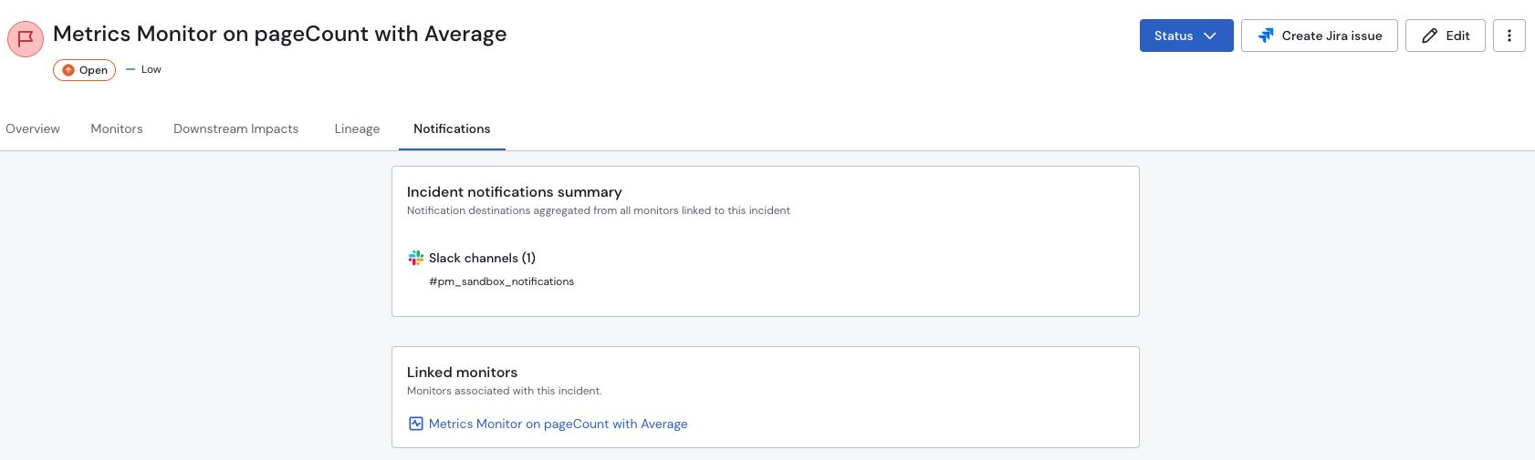Image resolution: width=1535 pixels, height=460 pixels.
Task: Open the three-dot more options menu
Action: coord(1509,36)
